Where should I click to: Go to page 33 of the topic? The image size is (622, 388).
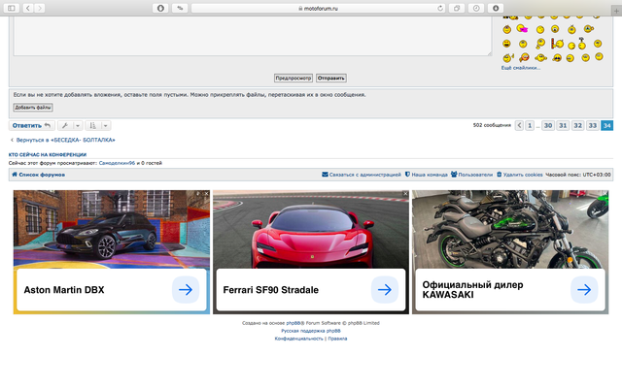pyautogui.click(x=592, y=125)
